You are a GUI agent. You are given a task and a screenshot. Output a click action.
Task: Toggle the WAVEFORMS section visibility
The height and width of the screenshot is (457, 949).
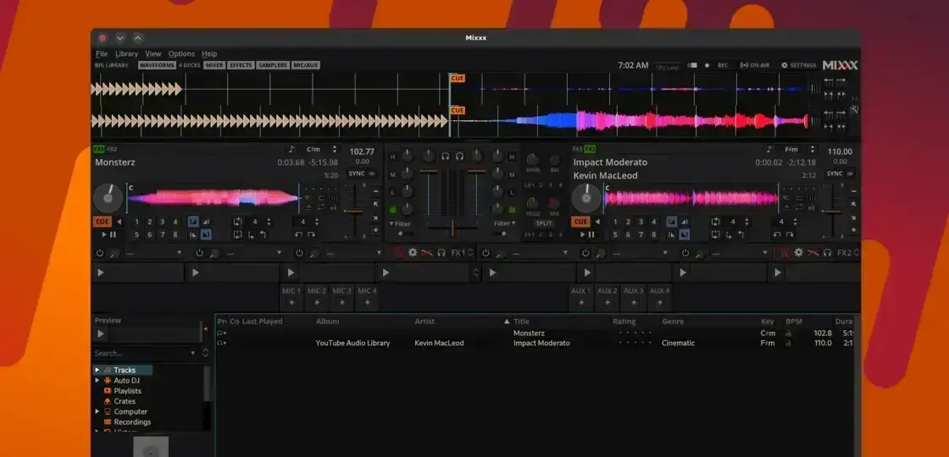pos(157,65)
